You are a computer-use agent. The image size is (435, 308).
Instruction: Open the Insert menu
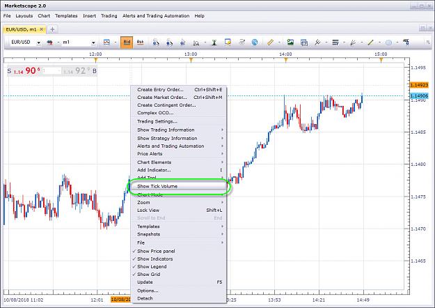(x=89, y=16)
